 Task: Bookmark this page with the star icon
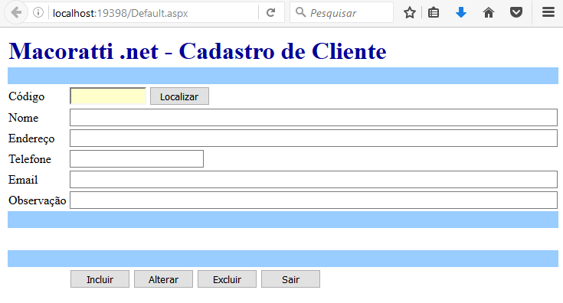pyautogui.click(x=409, y=12)
